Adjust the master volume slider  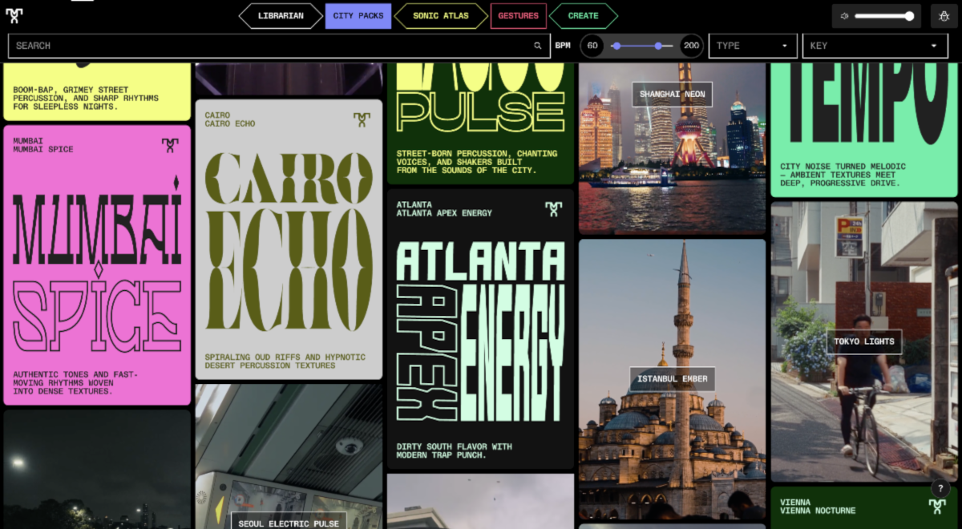pos(884,16)
